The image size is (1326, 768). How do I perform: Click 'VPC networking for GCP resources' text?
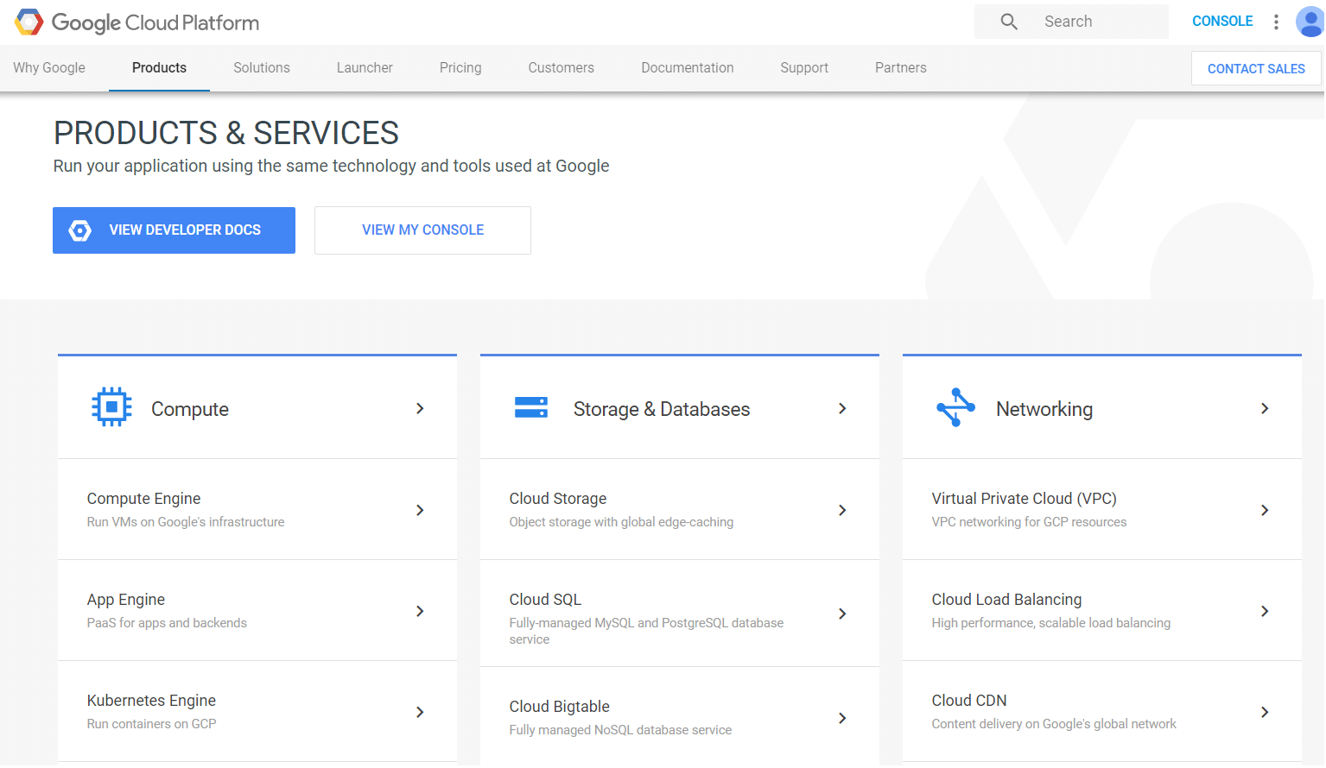[1029, 522]
